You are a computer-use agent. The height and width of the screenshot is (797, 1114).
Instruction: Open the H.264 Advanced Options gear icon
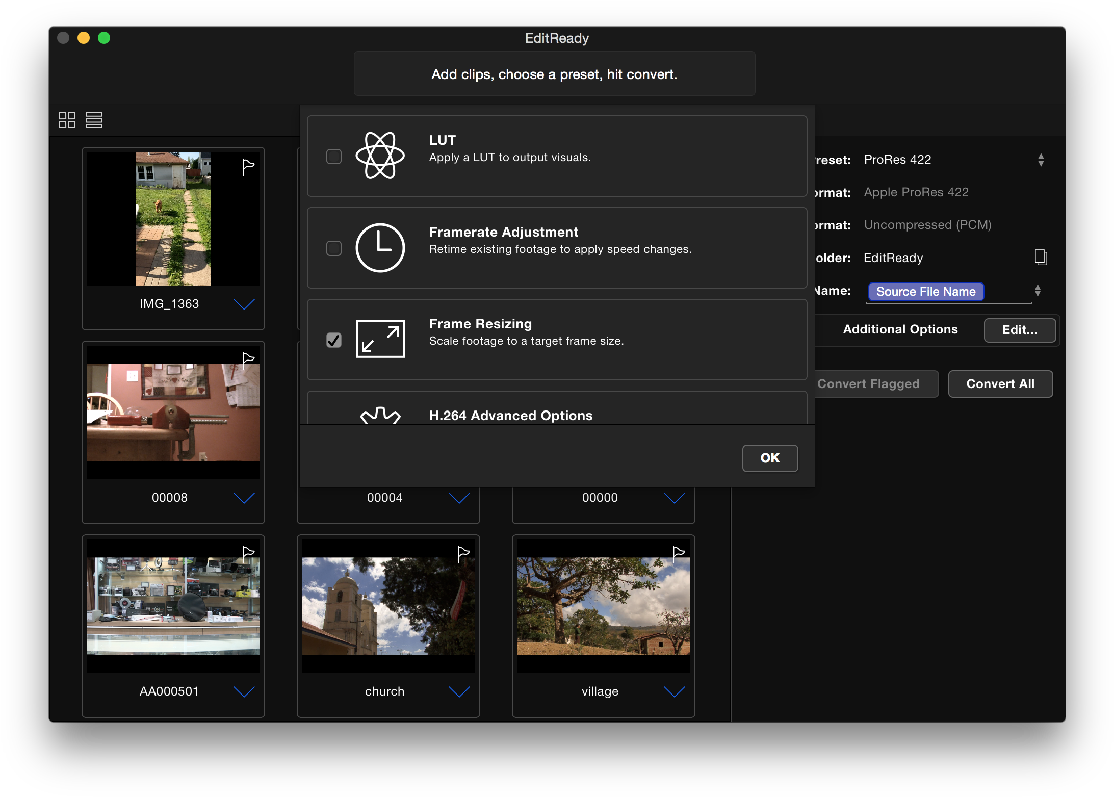(x=379, y=416)
